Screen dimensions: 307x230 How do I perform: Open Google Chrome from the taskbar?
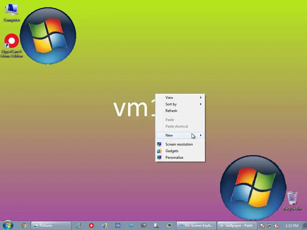[x=24, y=226]
